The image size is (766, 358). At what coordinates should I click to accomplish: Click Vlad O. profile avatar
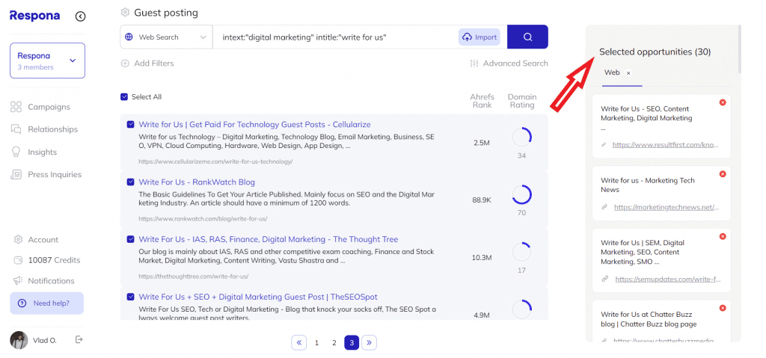click(19, 340)
